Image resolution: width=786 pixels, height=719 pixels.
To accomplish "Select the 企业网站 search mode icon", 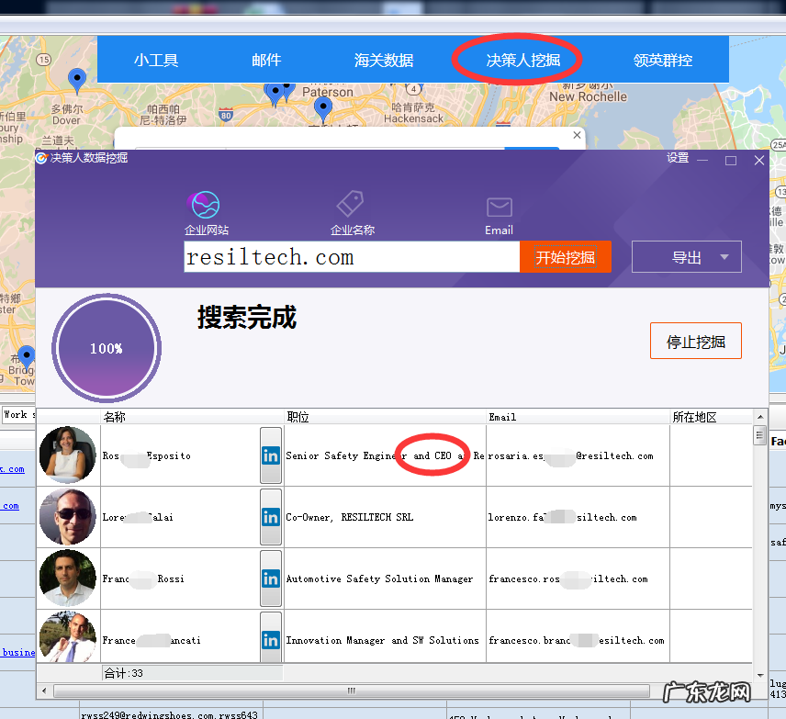I will [x=206, y=205].
